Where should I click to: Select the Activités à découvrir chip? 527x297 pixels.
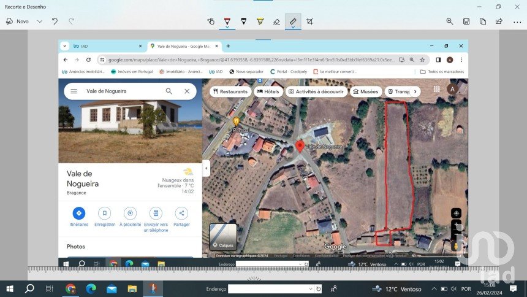point(316,91)
